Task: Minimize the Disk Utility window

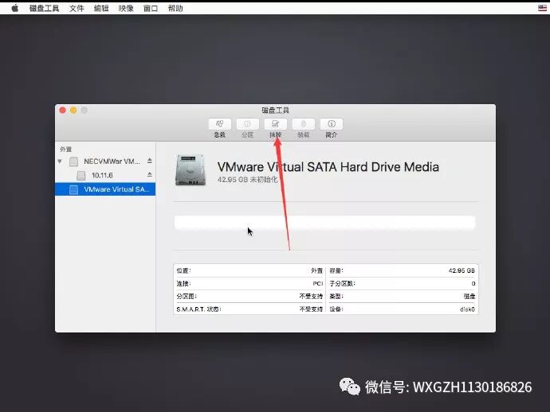Action: point(73,111)
